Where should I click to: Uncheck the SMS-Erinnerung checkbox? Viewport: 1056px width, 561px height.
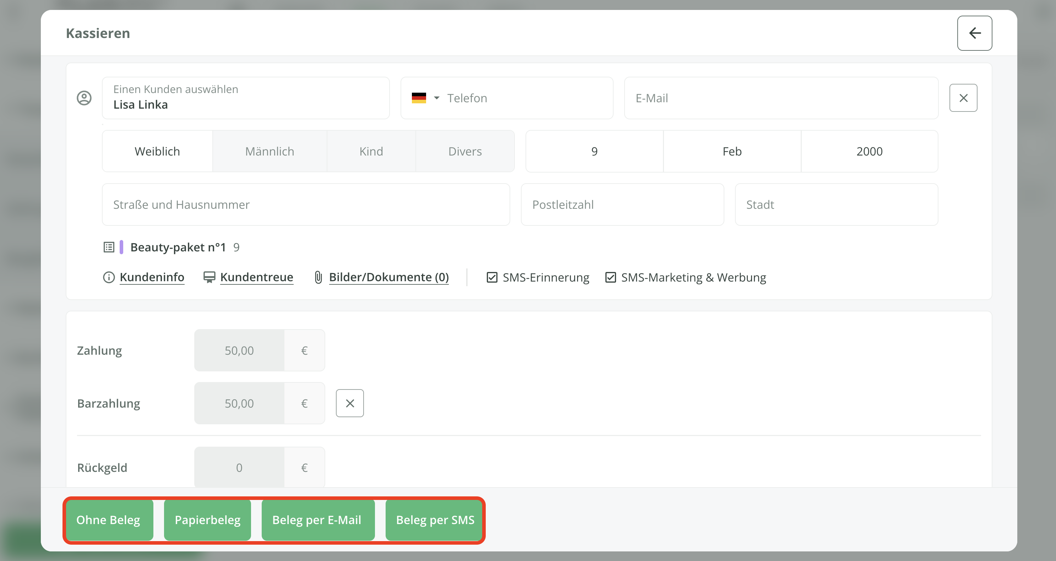tap(492, 277)
